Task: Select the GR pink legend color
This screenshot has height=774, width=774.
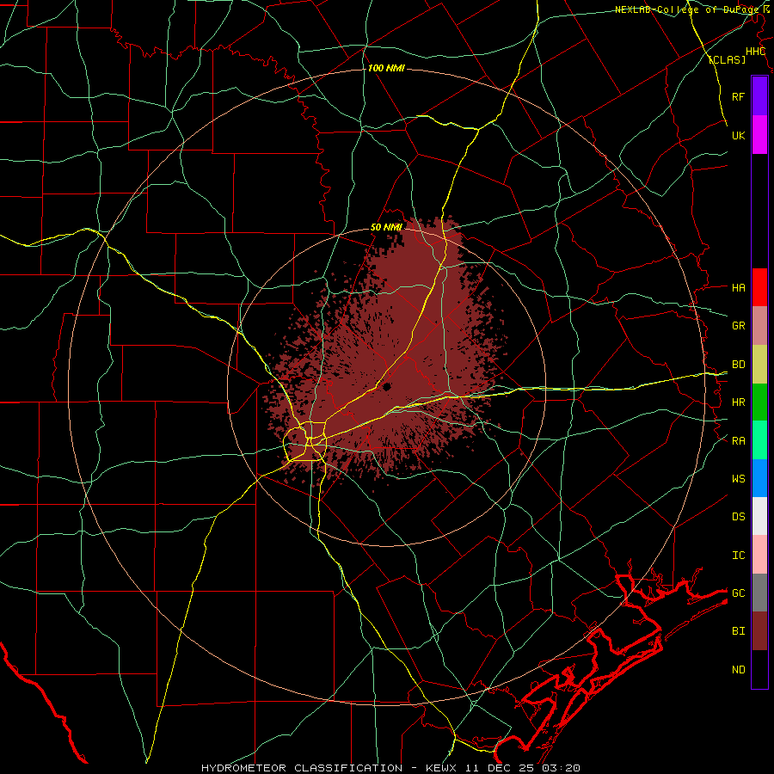Action: pyautogui.click(x=759, y=326)
